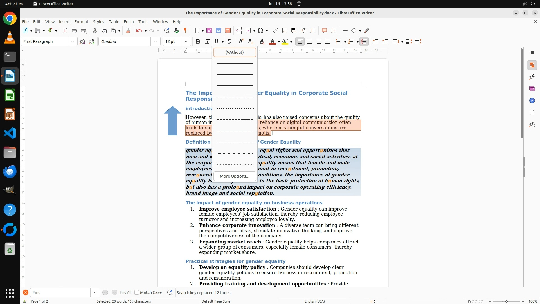Open the font size dropdown
The image size is (540, 304).
point(186,41)
